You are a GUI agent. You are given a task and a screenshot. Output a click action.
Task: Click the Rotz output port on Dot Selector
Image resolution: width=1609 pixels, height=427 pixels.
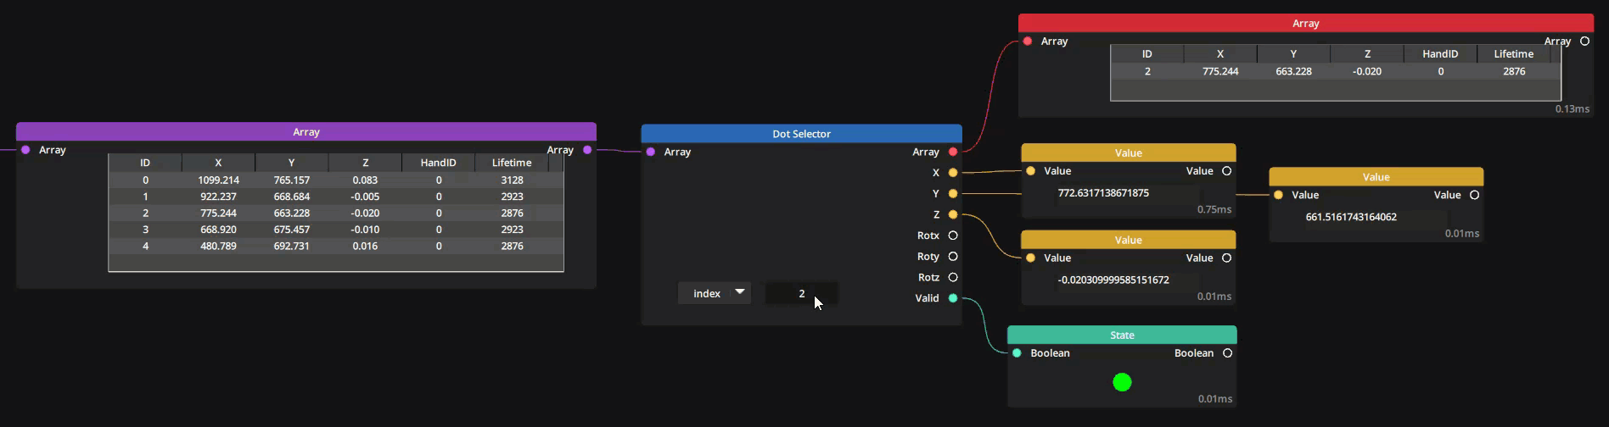pos(953,277)
